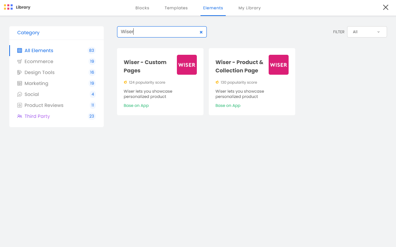396x247 pixels.
Task: Click the Third Party people icon
Action: click(x=19, y=116)
